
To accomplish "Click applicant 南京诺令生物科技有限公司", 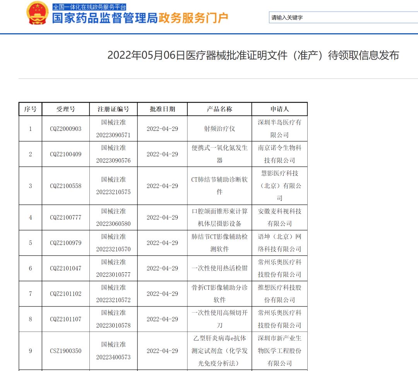I will pyautogui.click(x=279, y=154).
